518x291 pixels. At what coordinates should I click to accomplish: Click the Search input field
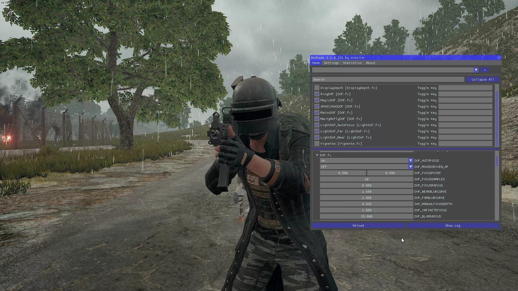[390, 79]
